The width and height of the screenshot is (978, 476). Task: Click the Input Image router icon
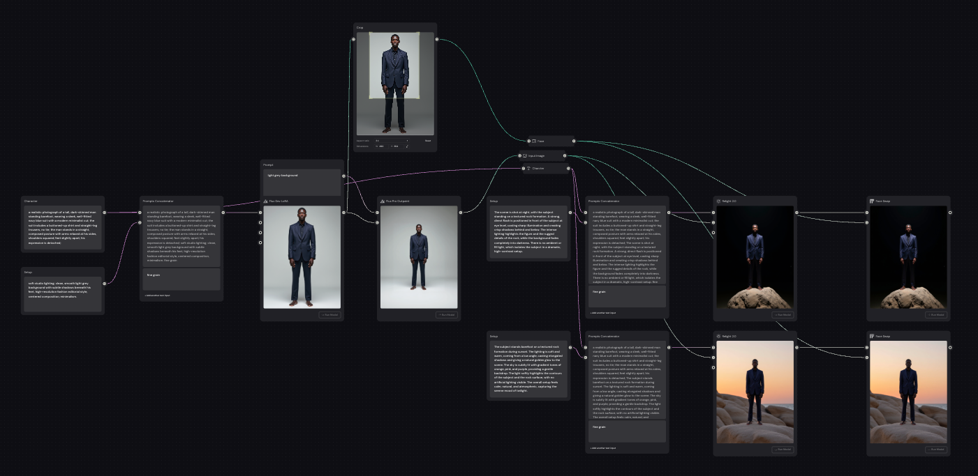pos(524,155)
